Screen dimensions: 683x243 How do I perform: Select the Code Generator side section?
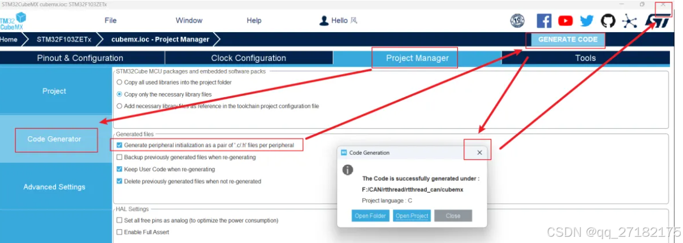(x=55, y=139)
